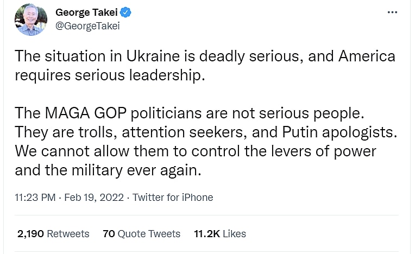View the 2,190 Retweets list
The width and height of the screenshot is (415, 254).
(53, 234)
